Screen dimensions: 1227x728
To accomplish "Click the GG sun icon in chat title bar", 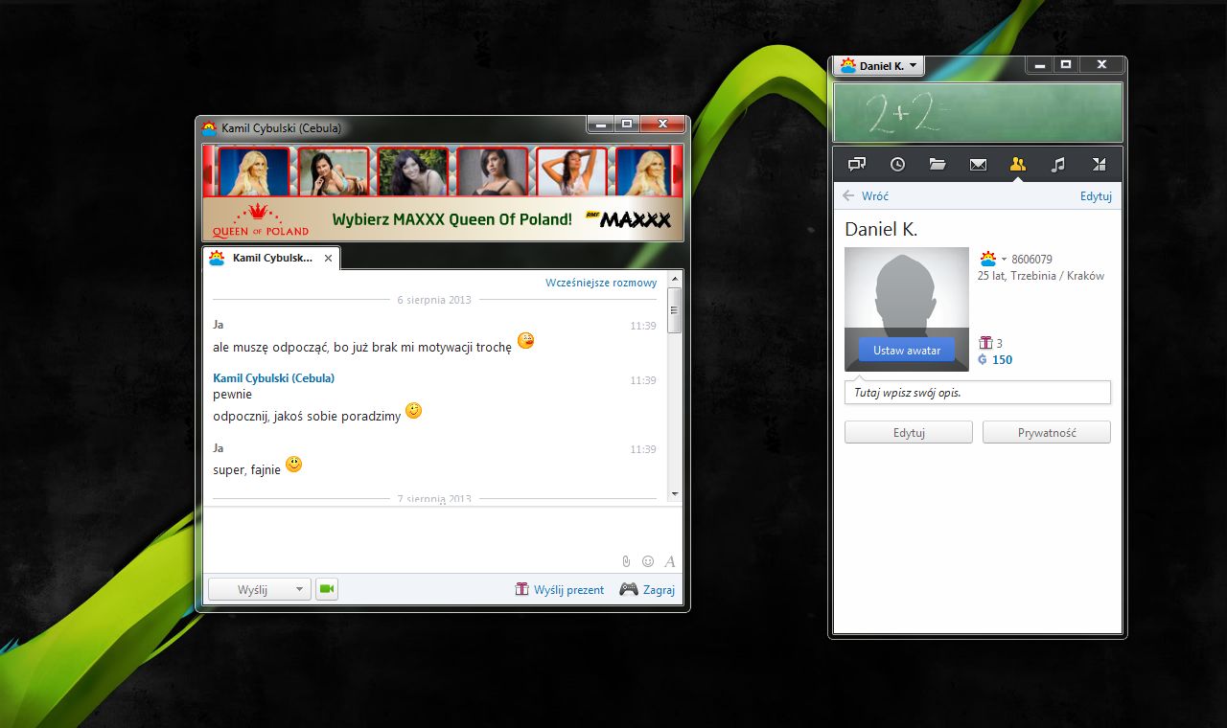I will click(210, 127).
